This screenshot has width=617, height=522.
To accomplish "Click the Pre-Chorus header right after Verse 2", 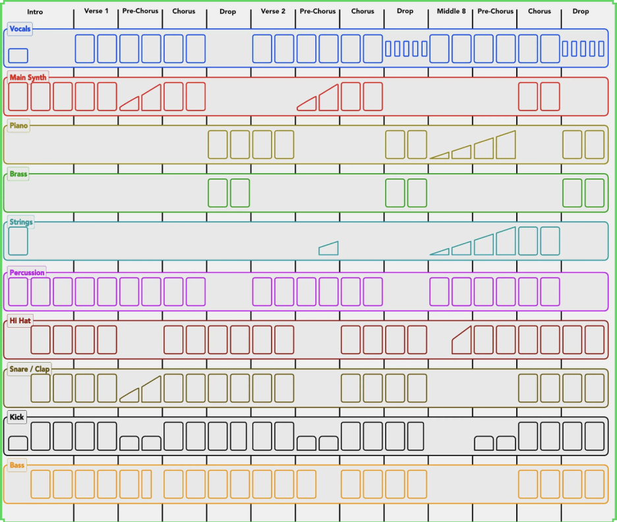I will tap(318, 11).
